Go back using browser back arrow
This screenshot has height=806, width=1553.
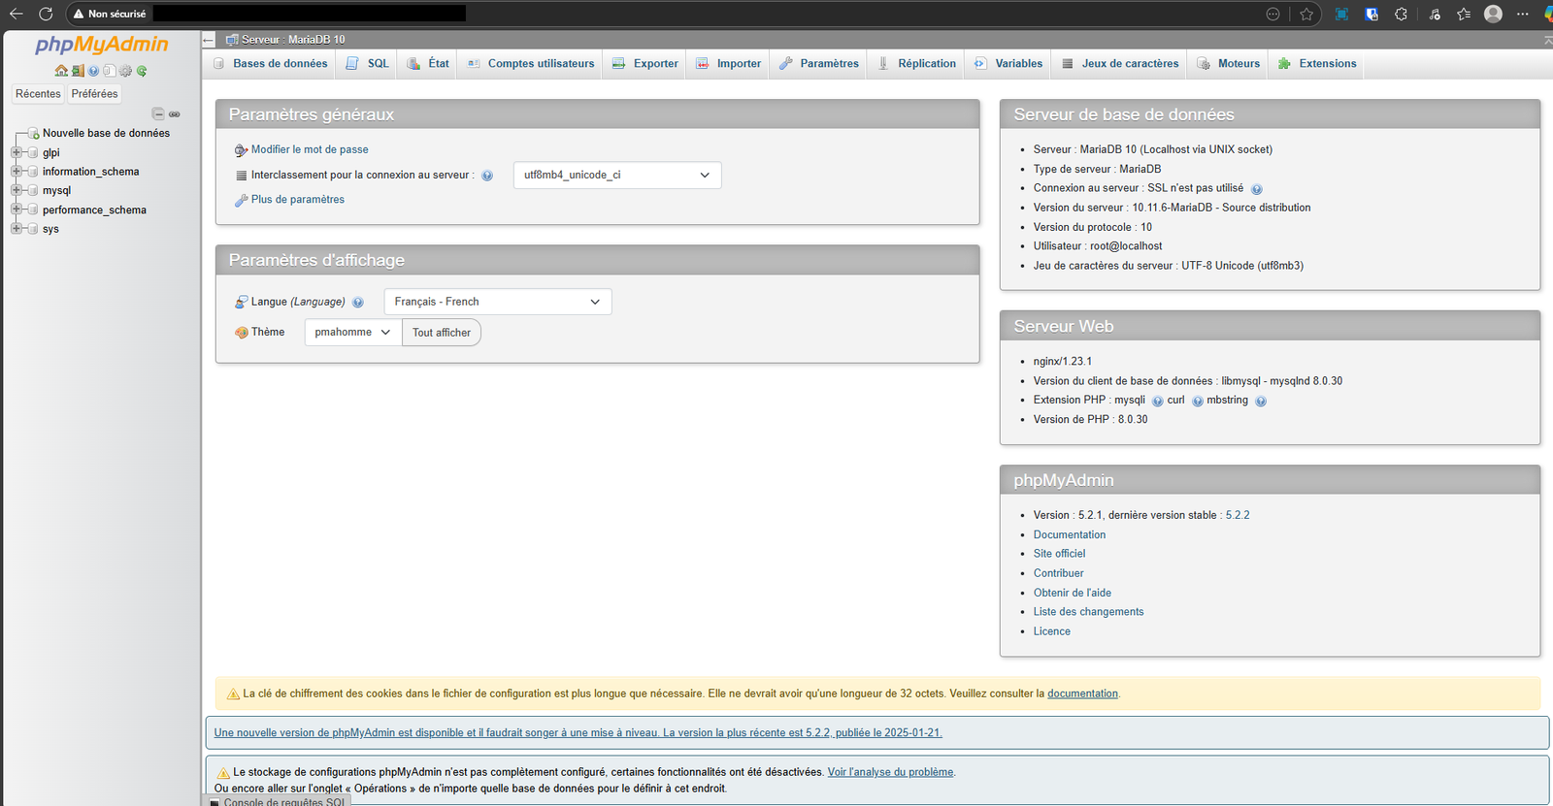[x=17, y=14]
